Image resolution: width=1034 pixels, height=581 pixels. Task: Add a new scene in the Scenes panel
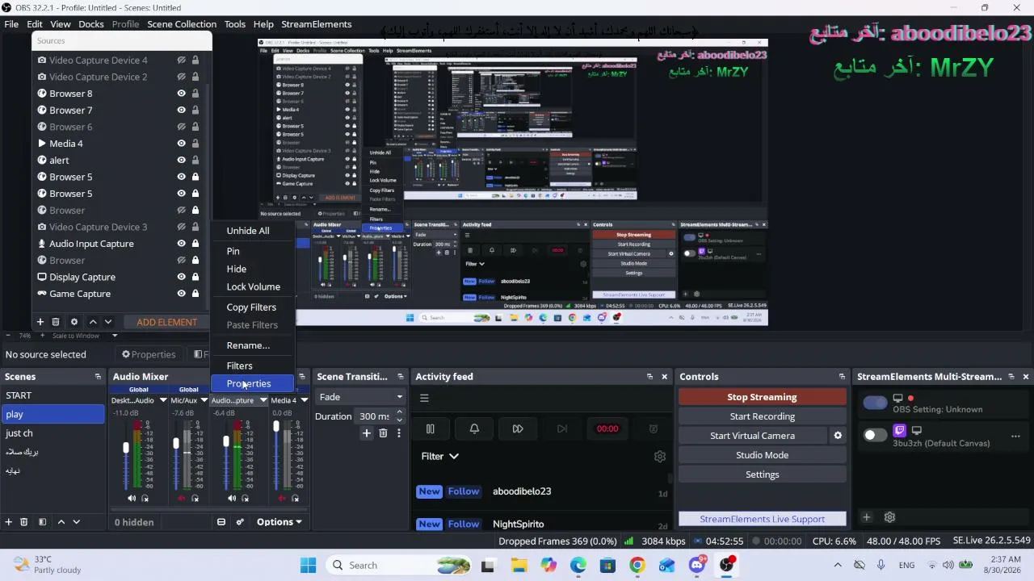point(9,522)
